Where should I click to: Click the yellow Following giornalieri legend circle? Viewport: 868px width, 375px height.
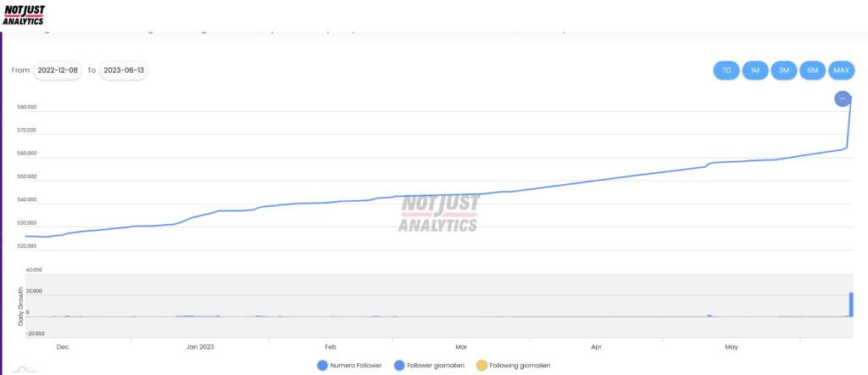[x=482, y=365]
